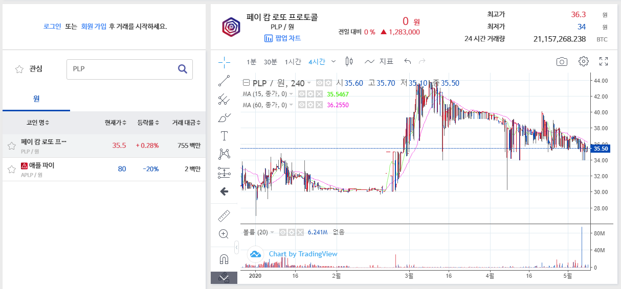Open the MA (15, 종가, 0) dropdown arrow

[x=292, y=94]
